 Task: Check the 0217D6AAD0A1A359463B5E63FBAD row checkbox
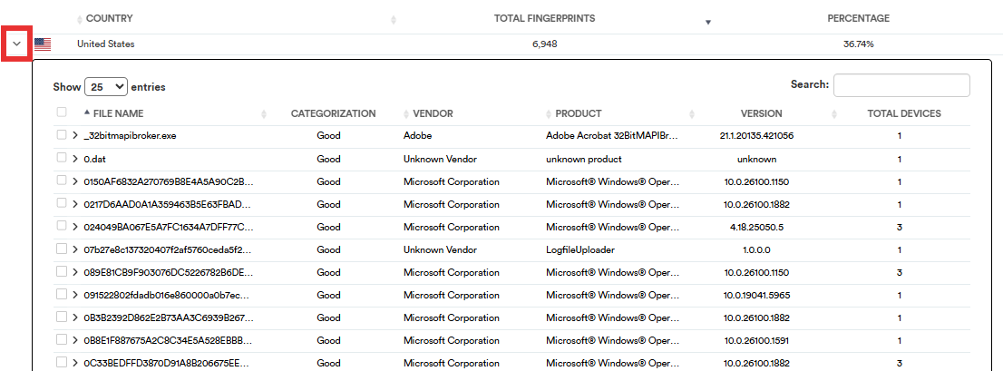62,203
